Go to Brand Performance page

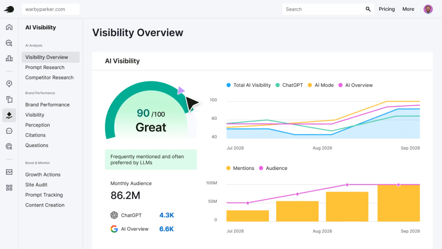(x=47, y=105)
